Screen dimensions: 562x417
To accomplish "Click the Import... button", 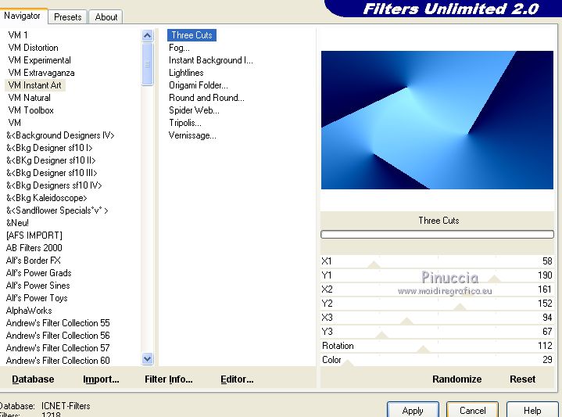I will [101, 379].
